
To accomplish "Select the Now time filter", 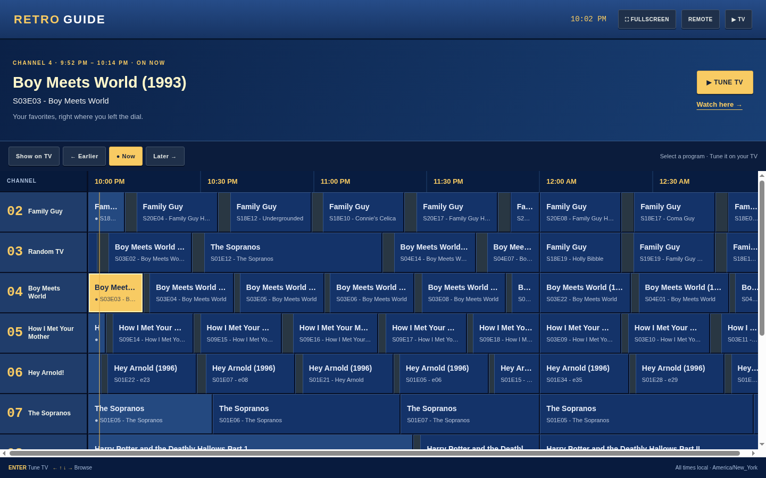I will (126, 156).
